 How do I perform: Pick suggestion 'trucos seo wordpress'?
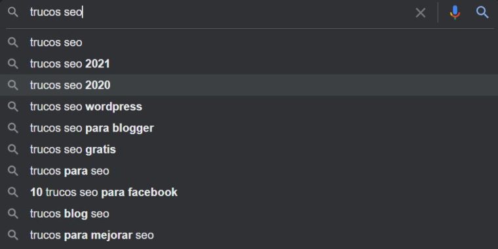coord(249,107)
